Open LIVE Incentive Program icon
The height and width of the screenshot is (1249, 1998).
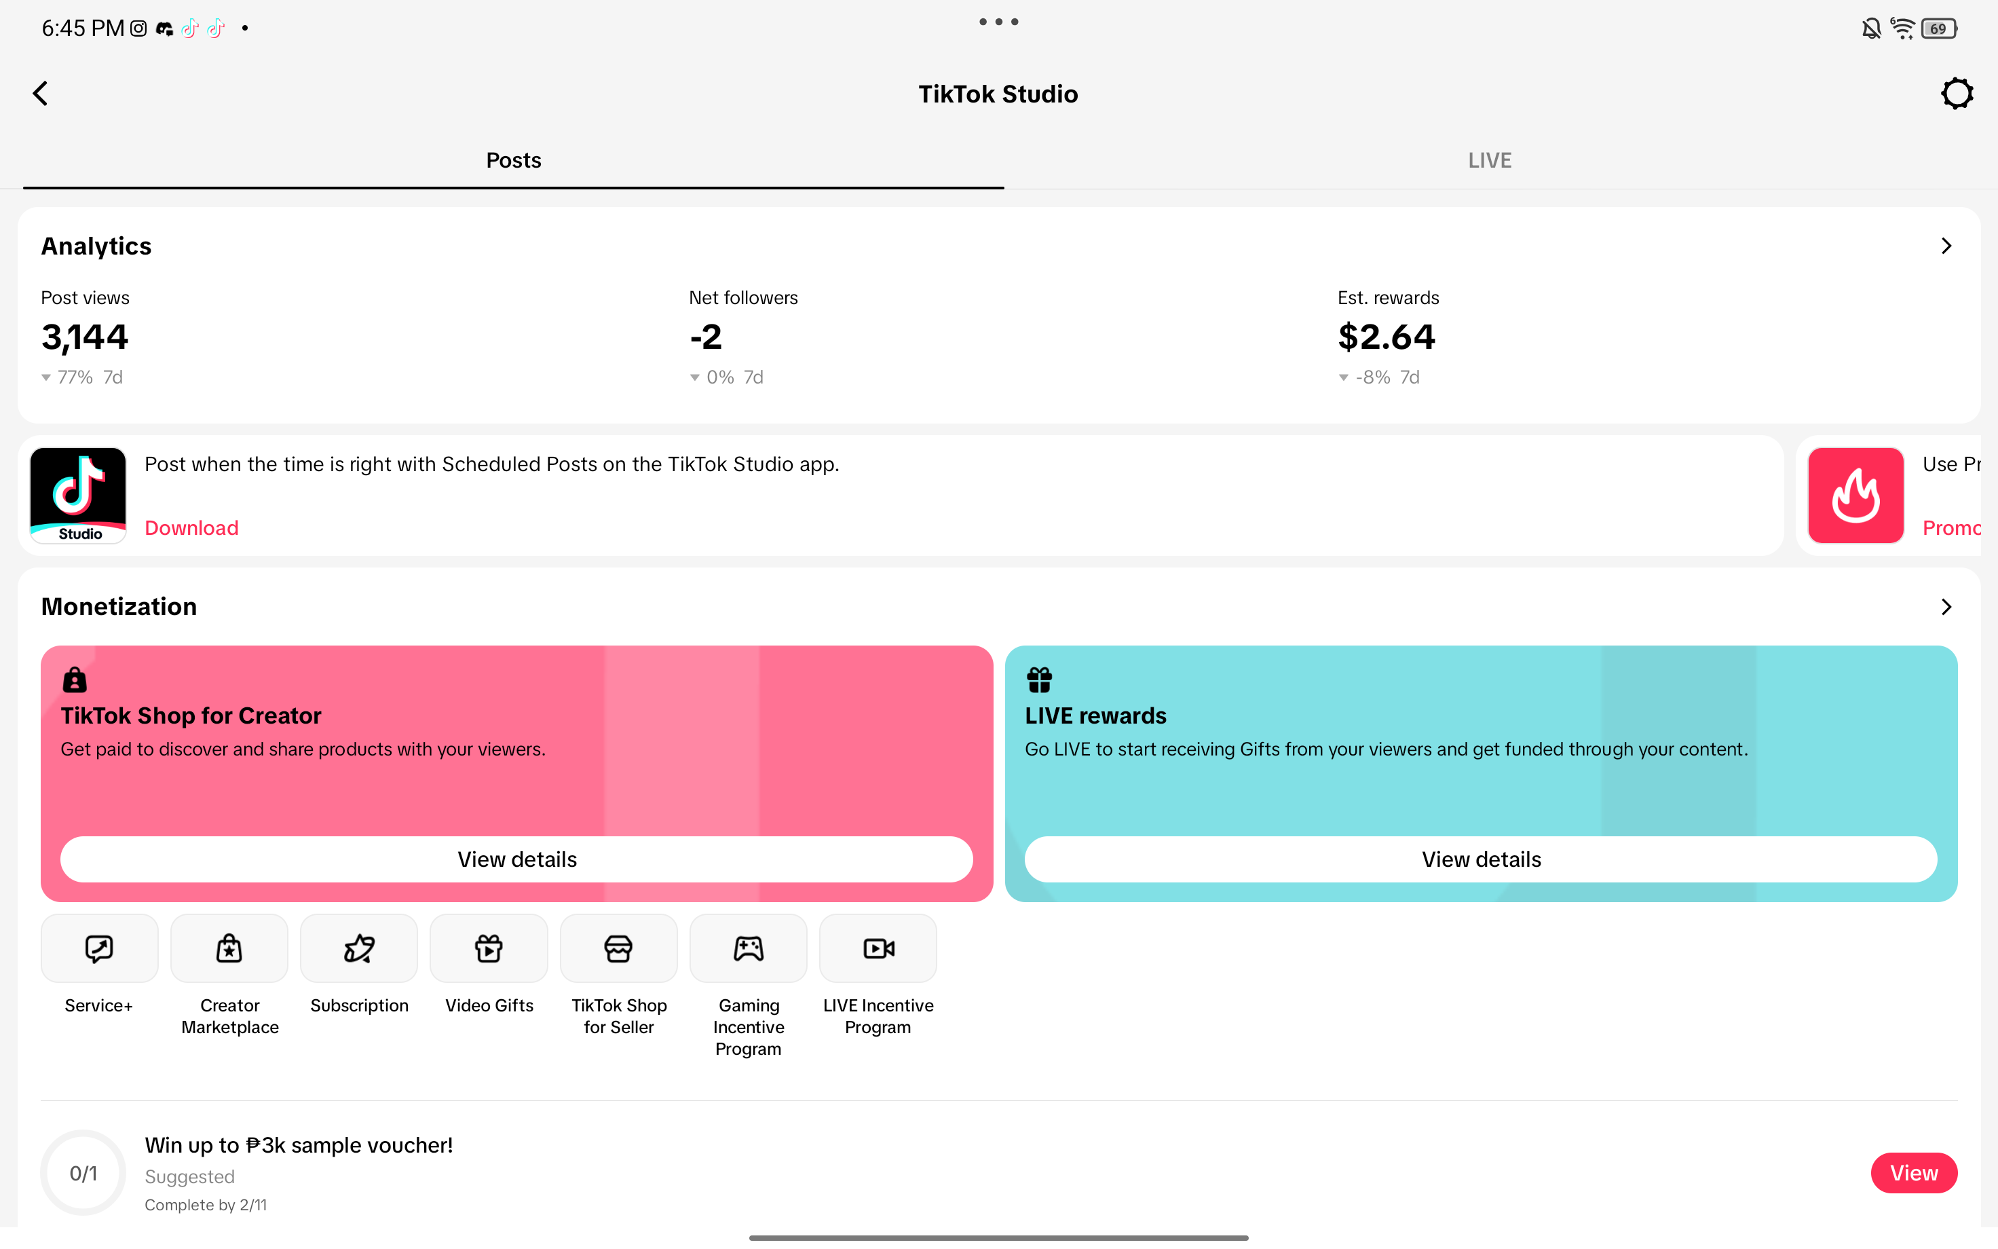(x=878, y=948)
